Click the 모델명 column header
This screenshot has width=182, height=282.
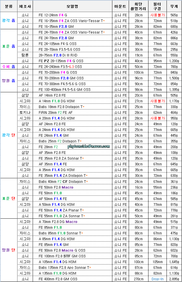click(73, 7)
